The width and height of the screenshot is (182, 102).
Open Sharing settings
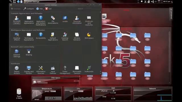tap(29, 52)
